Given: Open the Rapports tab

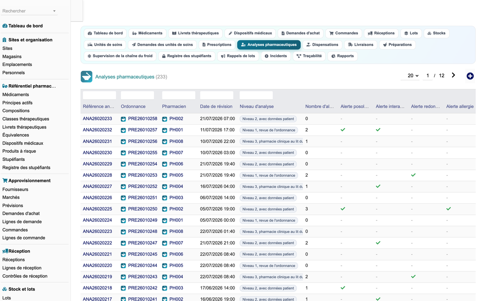Looking at the screenshot, I should pos(342,56).
